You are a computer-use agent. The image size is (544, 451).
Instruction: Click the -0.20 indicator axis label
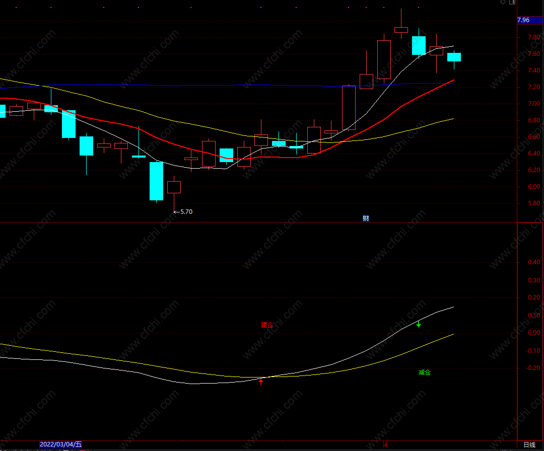tap(532, 368)
